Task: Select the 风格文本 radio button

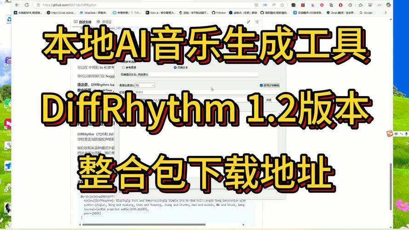Action: click(175, 67)
